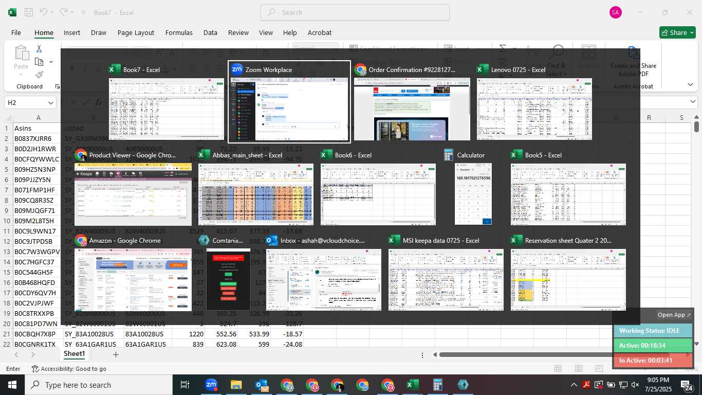Viewport: 702px width, 395px height.
Task: Open File Explorer from taskbar
Action: coord(236,385)
